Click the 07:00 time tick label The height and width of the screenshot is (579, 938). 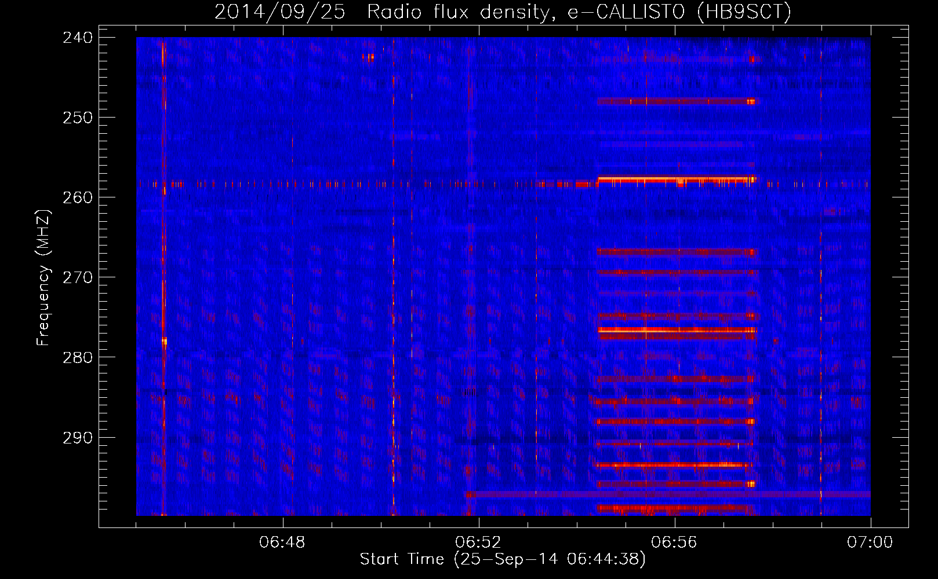pos(870,543)
